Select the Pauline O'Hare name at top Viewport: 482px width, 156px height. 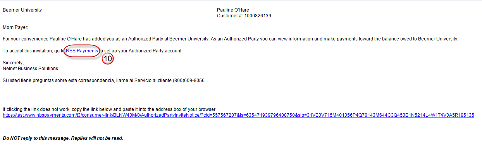[232, 10]
